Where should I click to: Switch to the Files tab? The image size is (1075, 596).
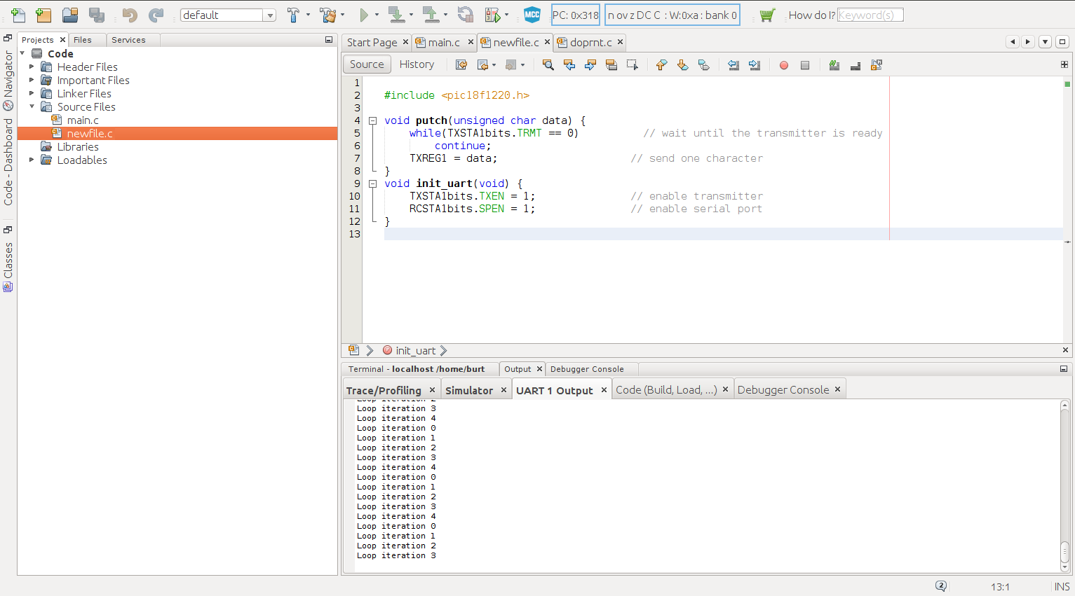click(x=83, y=40)
